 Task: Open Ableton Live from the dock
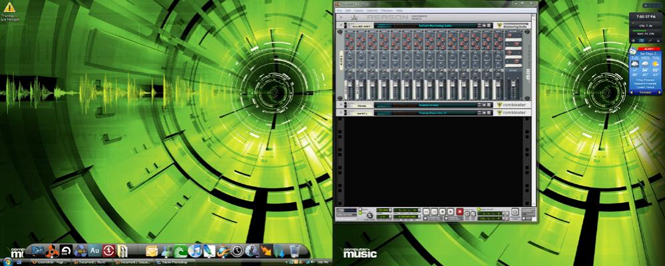(x=66, y=251)
